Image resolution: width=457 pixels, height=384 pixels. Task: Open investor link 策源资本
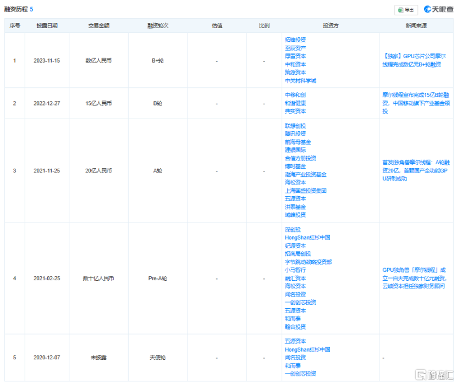tap(295, 72)
